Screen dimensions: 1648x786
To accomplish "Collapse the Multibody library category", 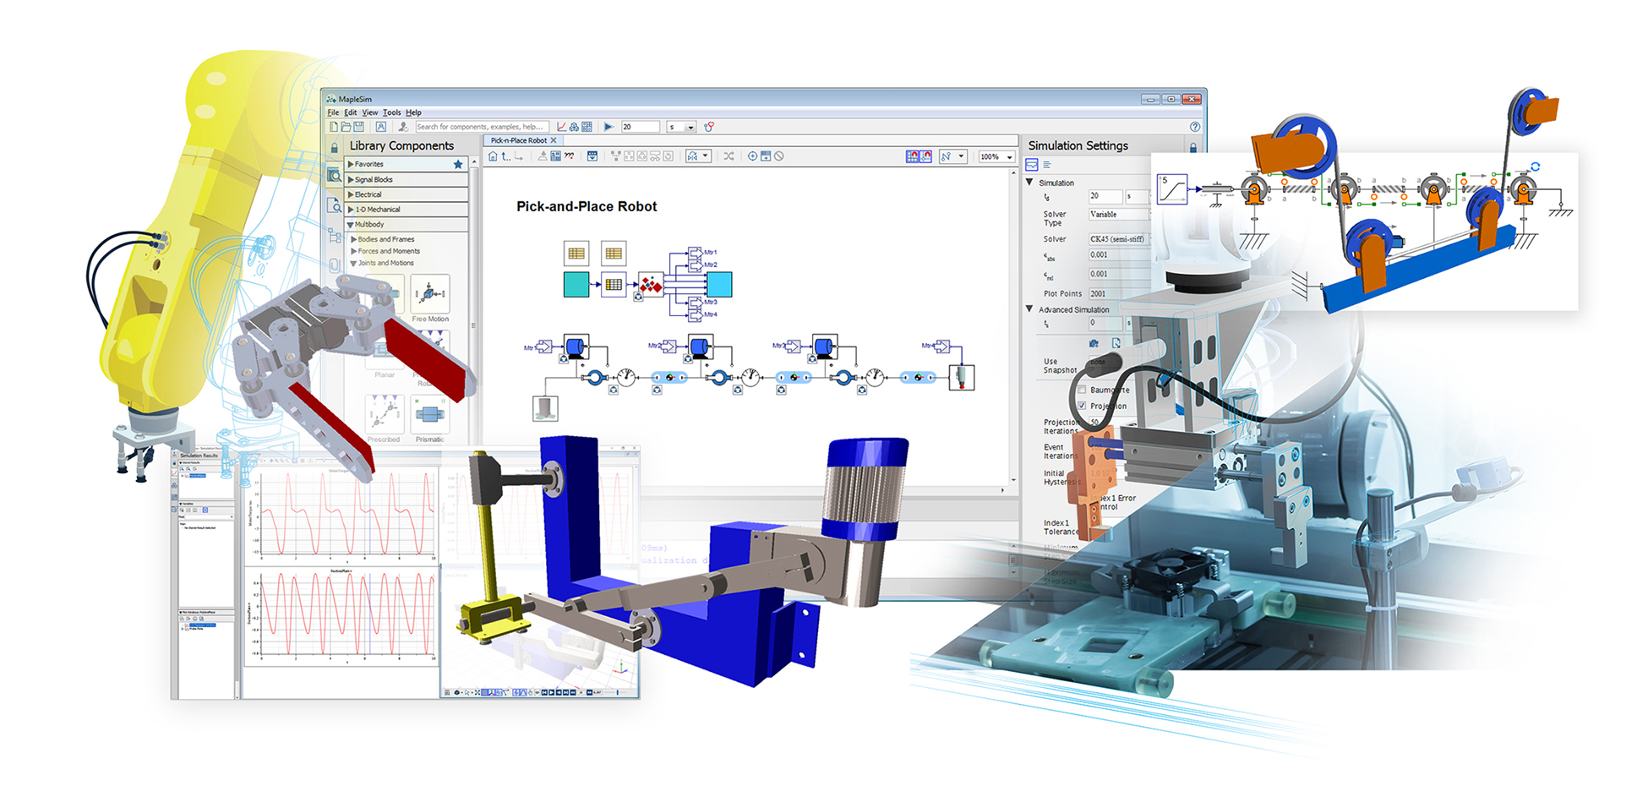I will point(351,225).
